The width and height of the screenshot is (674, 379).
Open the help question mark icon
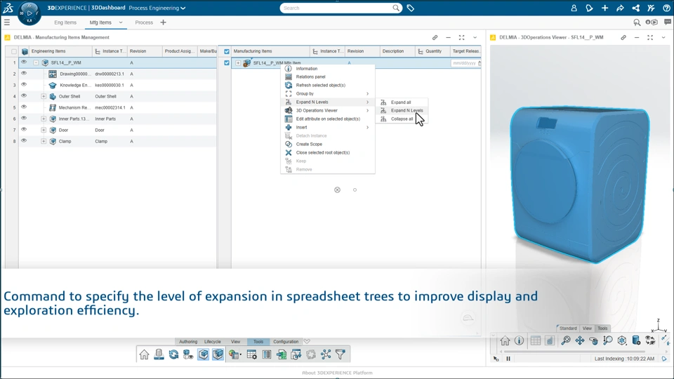(x=667, y=8)
